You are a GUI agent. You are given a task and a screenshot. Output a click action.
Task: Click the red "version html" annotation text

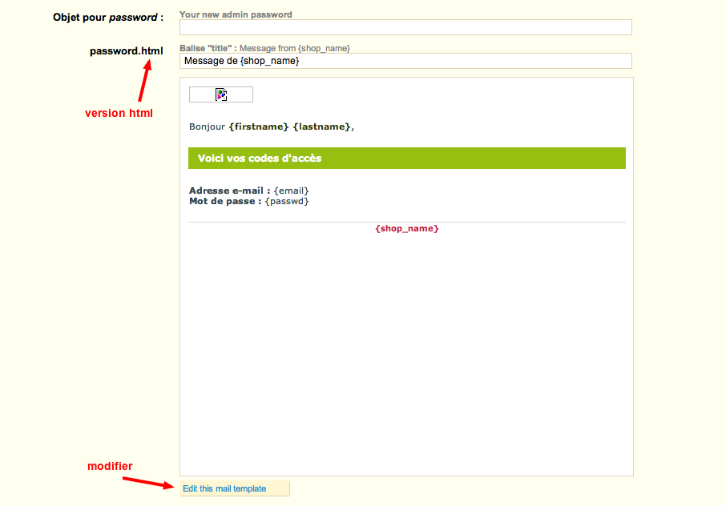(x=119, y=113)
